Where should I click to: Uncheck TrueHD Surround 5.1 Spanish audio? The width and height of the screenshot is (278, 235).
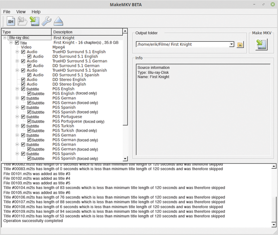(x=23, y=70)
